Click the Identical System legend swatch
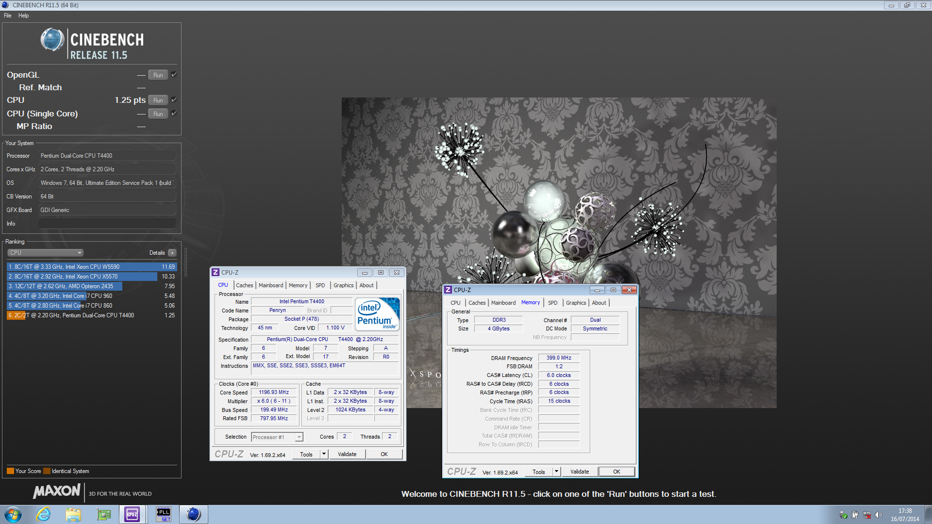Viewport: 932px width, 524px height. tap(47, 471)
